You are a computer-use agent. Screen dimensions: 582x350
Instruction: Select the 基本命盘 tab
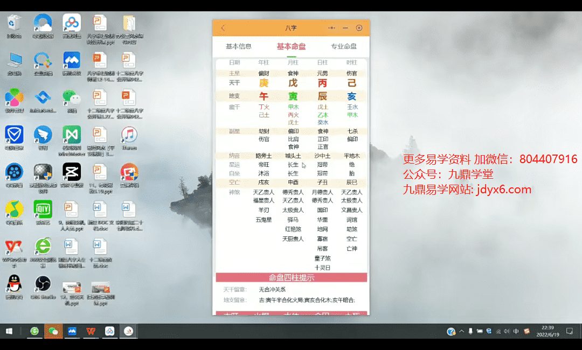291,46
